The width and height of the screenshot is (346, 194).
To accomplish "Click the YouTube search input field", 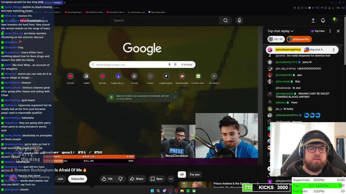I will [165, 20].
